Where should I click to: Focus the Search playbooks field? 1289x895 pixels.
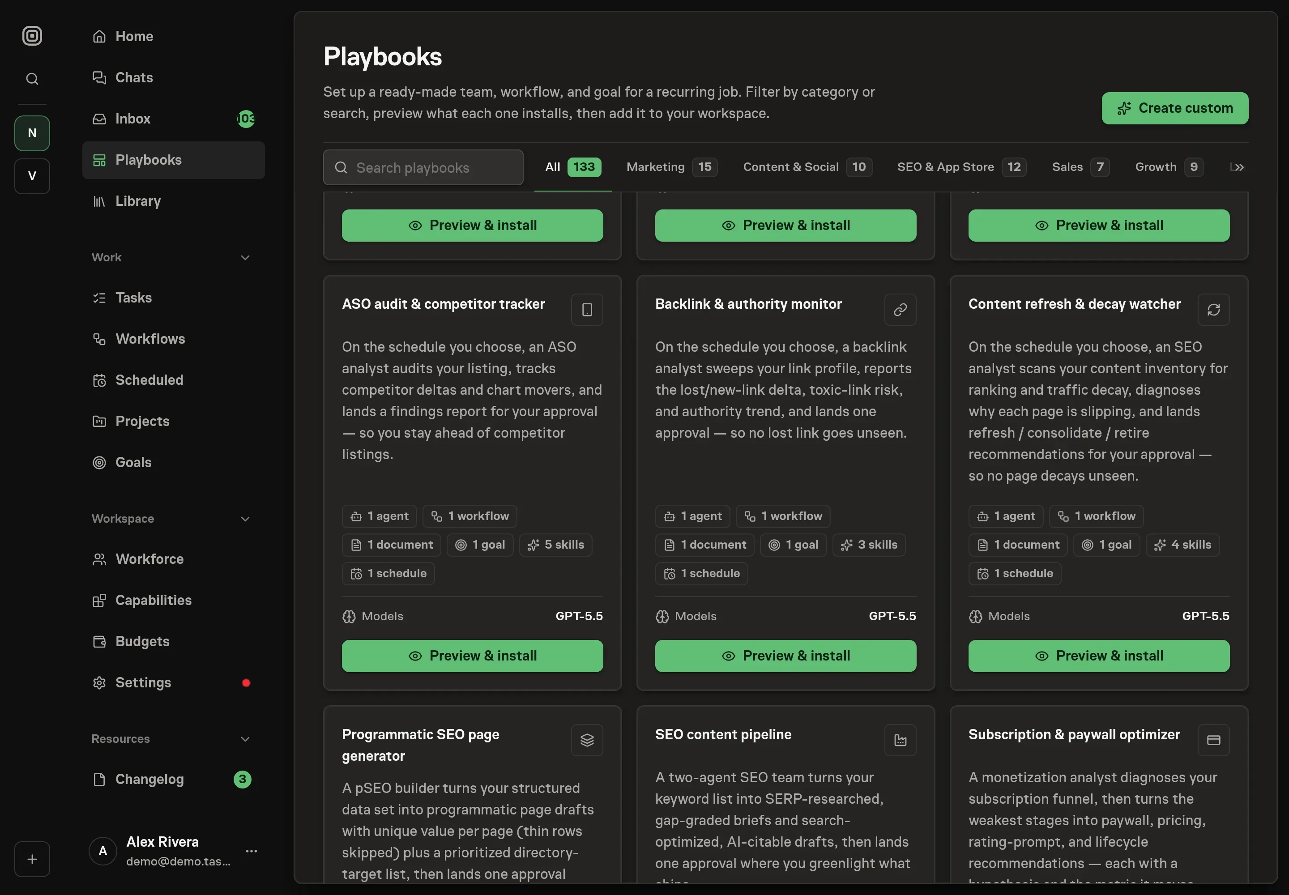[x=423, y=167]
